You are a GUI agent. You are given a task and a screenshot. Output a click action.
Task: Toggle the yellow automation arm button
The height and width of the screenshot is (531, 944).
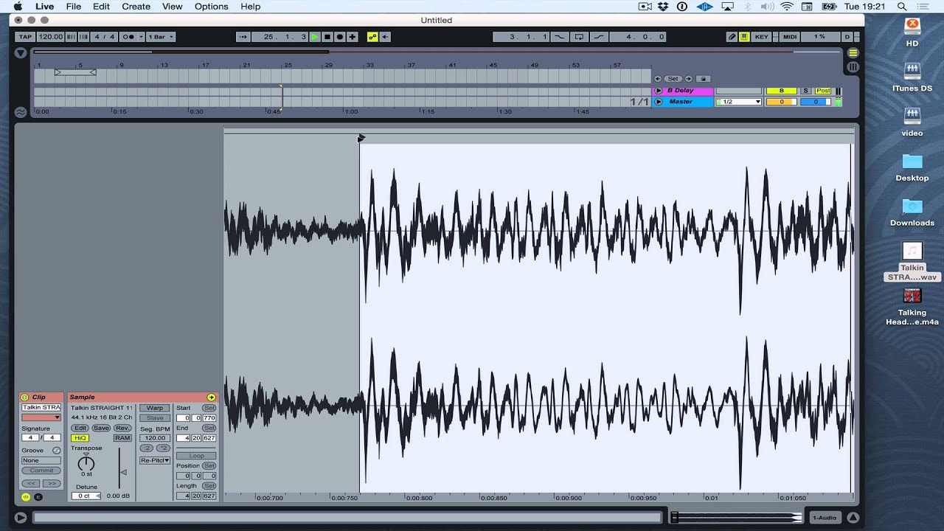coord(372,37)
